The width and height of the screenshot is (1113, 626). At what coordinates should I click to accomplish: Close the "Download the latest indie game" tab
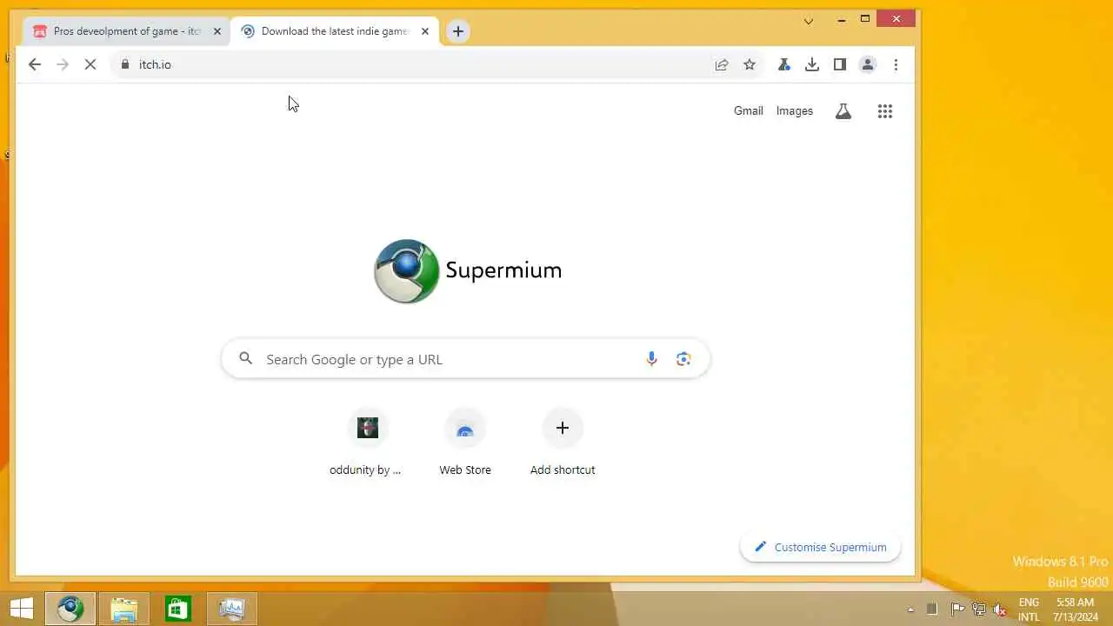click(x=425, y=31)
